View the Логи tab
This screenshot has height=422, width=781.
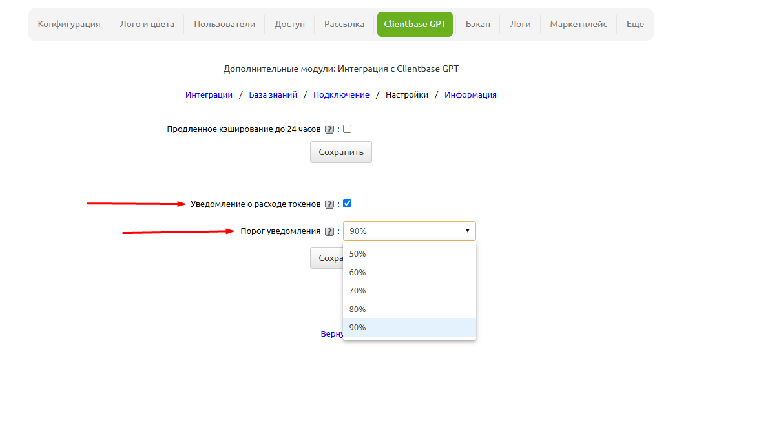(x=520, y=25)
